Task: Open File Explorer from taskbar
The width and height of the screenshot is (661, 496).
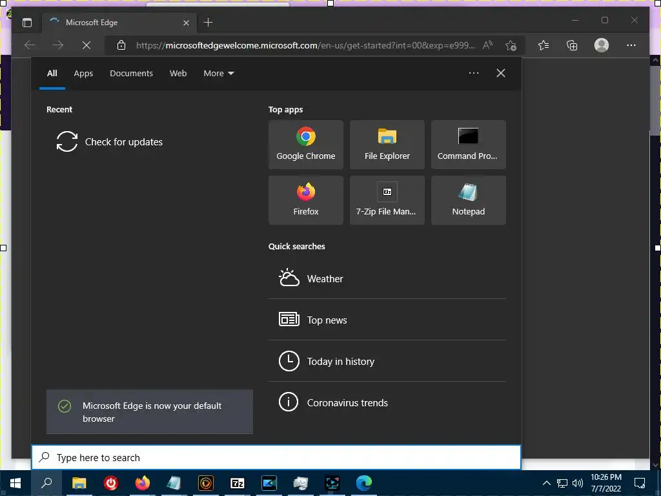Action: pyautogui.click(x=79, y=483)
